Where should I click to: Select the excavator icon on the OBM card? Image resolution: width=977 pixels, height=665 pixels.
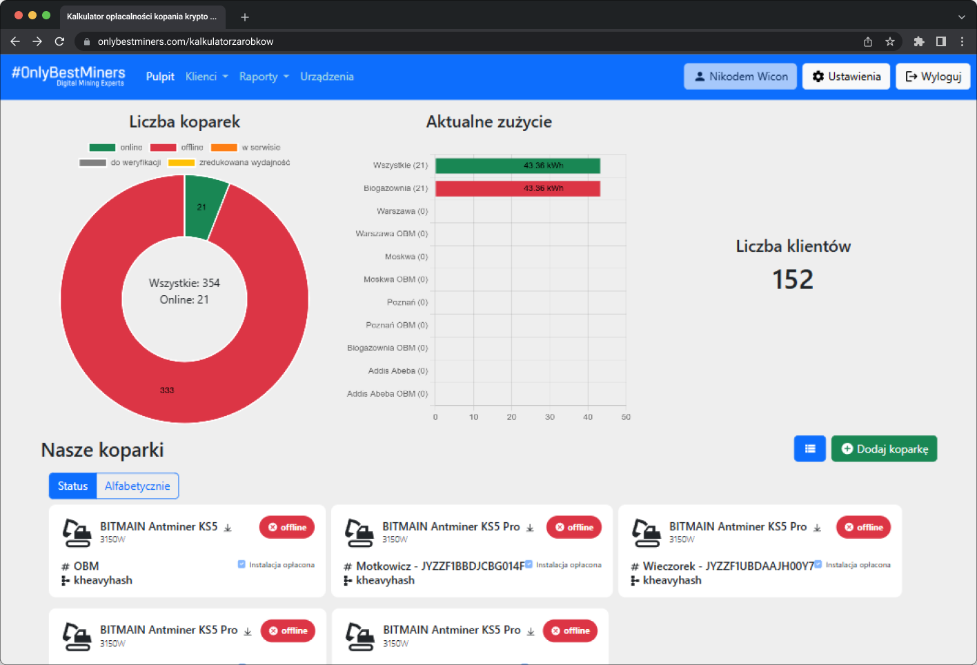point(76,531)
